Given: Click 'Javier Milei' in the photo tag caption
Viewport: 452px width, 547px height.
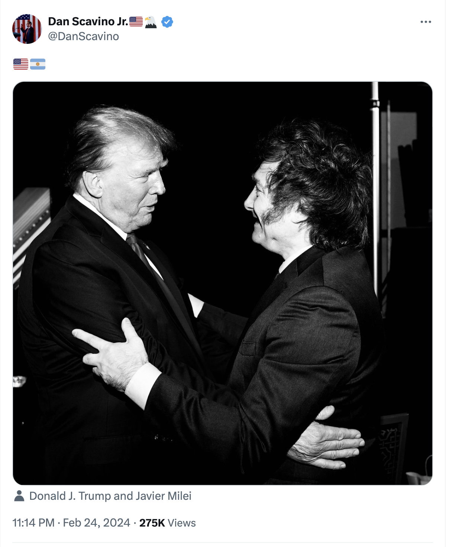Looking at the screenshot, I should [x=164, y=496].
